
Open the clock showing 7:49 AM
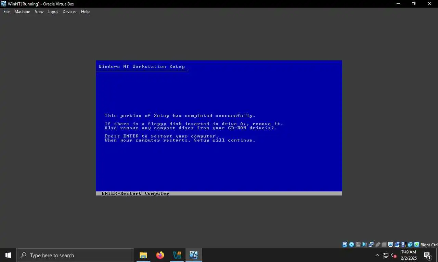click(409, 255)
